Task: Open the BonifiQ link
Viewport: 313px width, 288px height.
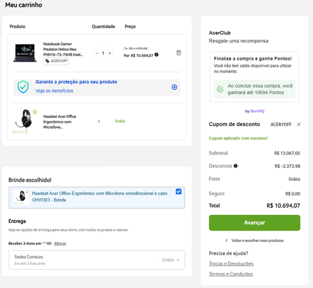Action: [257, 111]
